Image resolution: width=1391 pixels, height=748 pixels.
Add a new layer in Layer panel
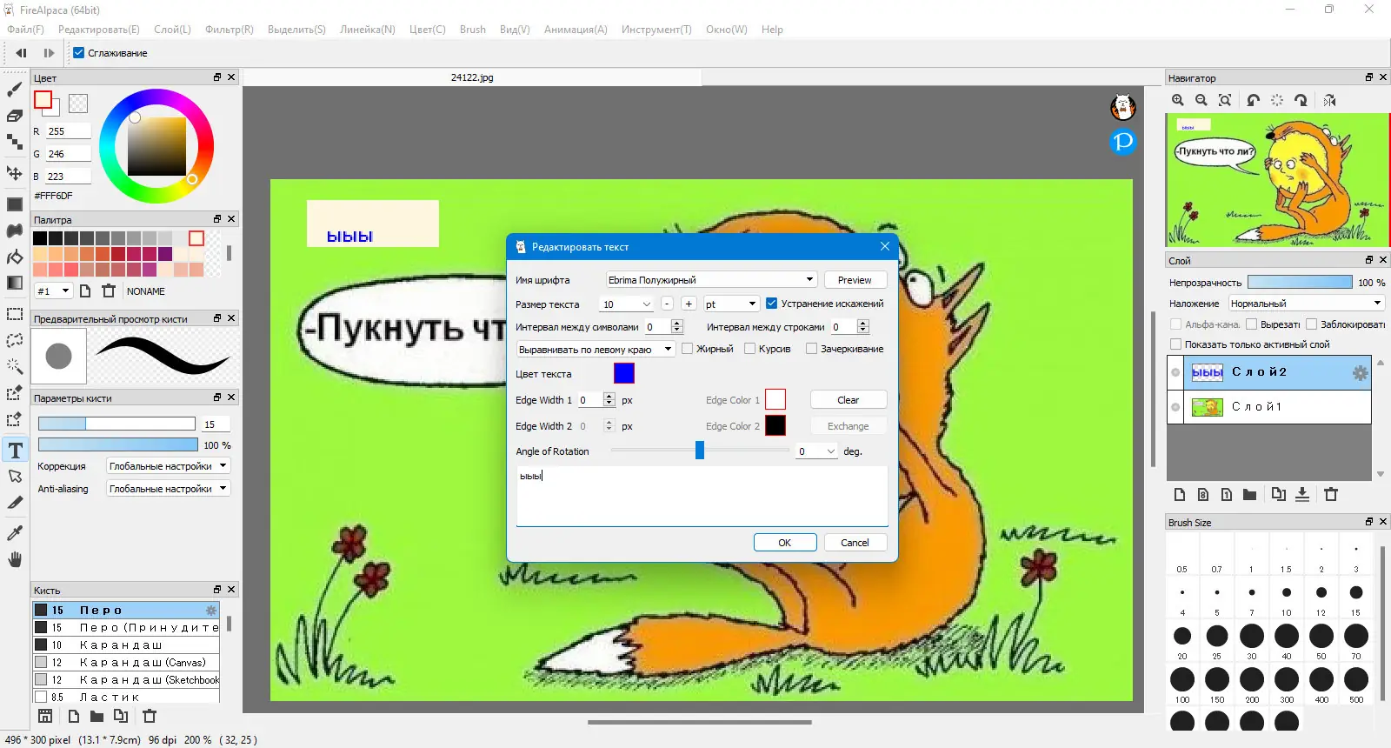click(1180, 495)
